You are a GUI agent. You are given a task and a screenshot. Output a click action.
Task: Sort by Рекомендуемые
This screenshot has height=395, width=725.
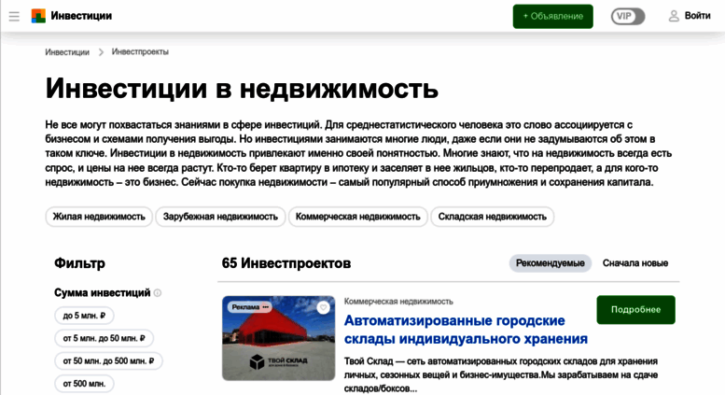click(x=551, y=263)
